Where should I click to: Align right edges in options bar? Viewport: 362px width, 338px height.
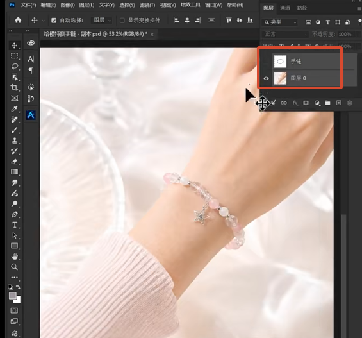tap(197, 21)
